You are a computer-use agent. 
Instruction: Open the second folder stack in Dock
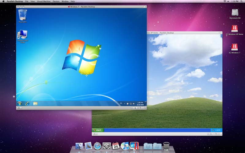(157, 146)
